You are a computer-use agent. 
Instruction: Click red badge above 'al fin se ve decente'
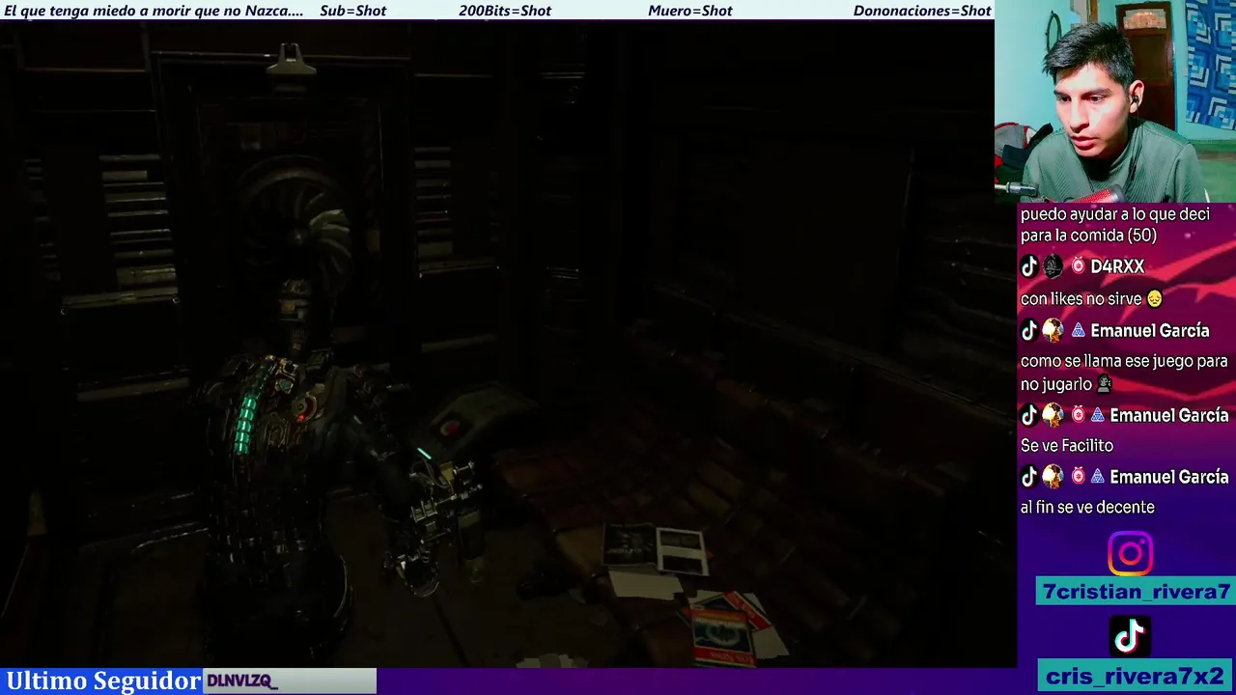coord(1078,477)
